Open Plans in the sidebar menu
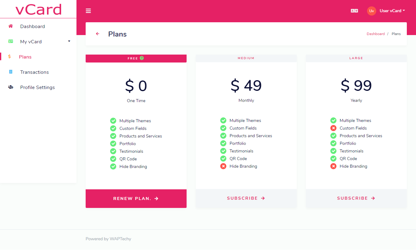The image size is (416, 250). 25,57
